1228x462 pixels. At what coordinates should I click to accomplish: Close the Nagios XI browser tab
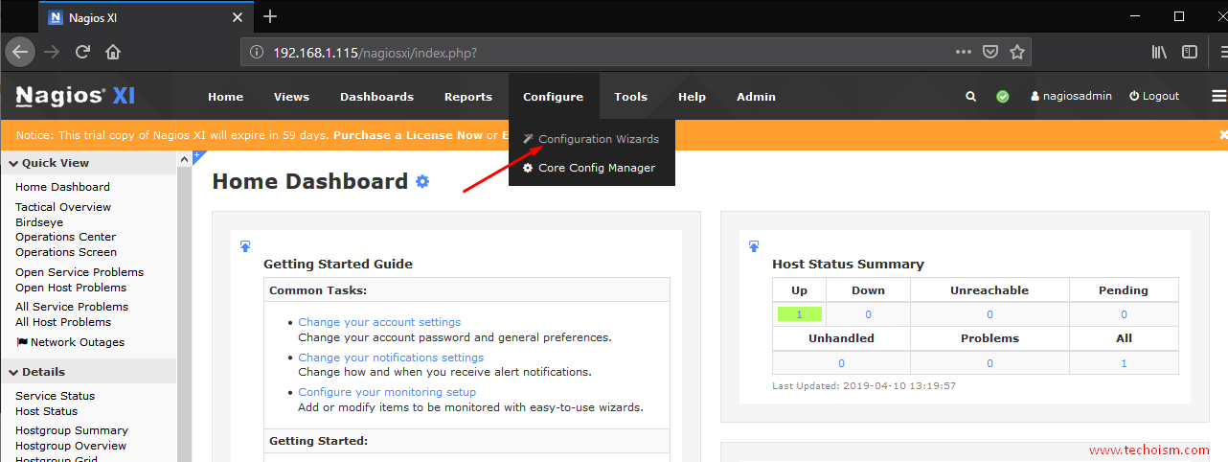pyautogui.click(x=239, y=17)
